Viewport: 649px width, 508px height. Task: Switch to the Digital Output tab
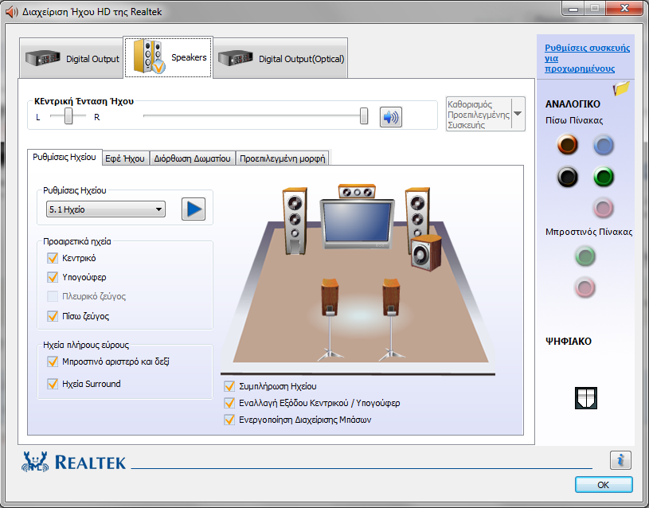(72, 58)
